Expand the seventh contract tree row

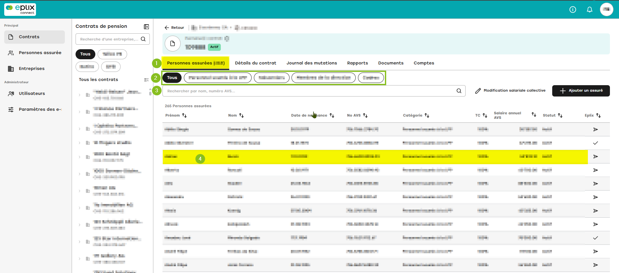point(79,191)
